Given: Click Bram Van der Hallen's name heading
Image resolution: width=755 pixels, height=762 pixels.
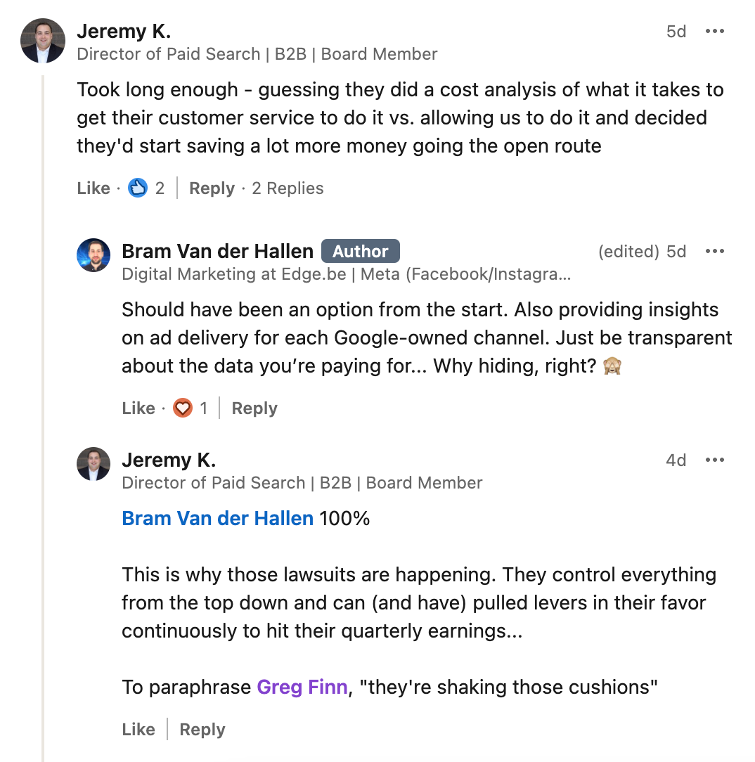Looking at the screenshot, I should point(218,251).
